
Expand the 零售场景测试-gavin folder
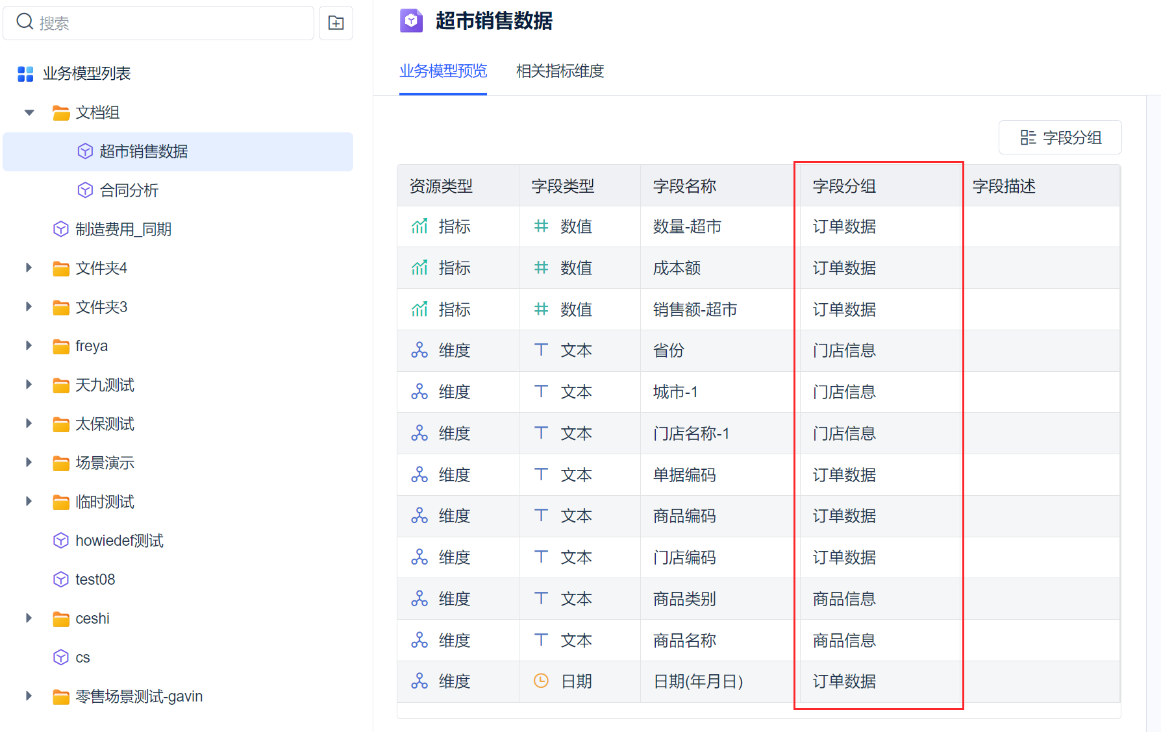pyautogui.click(x=29, y=696)
